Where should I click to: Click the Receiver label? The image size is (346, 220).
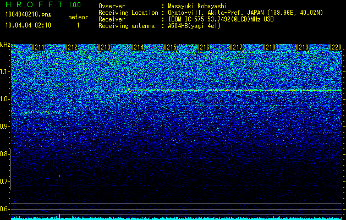[x=112, y=19]
